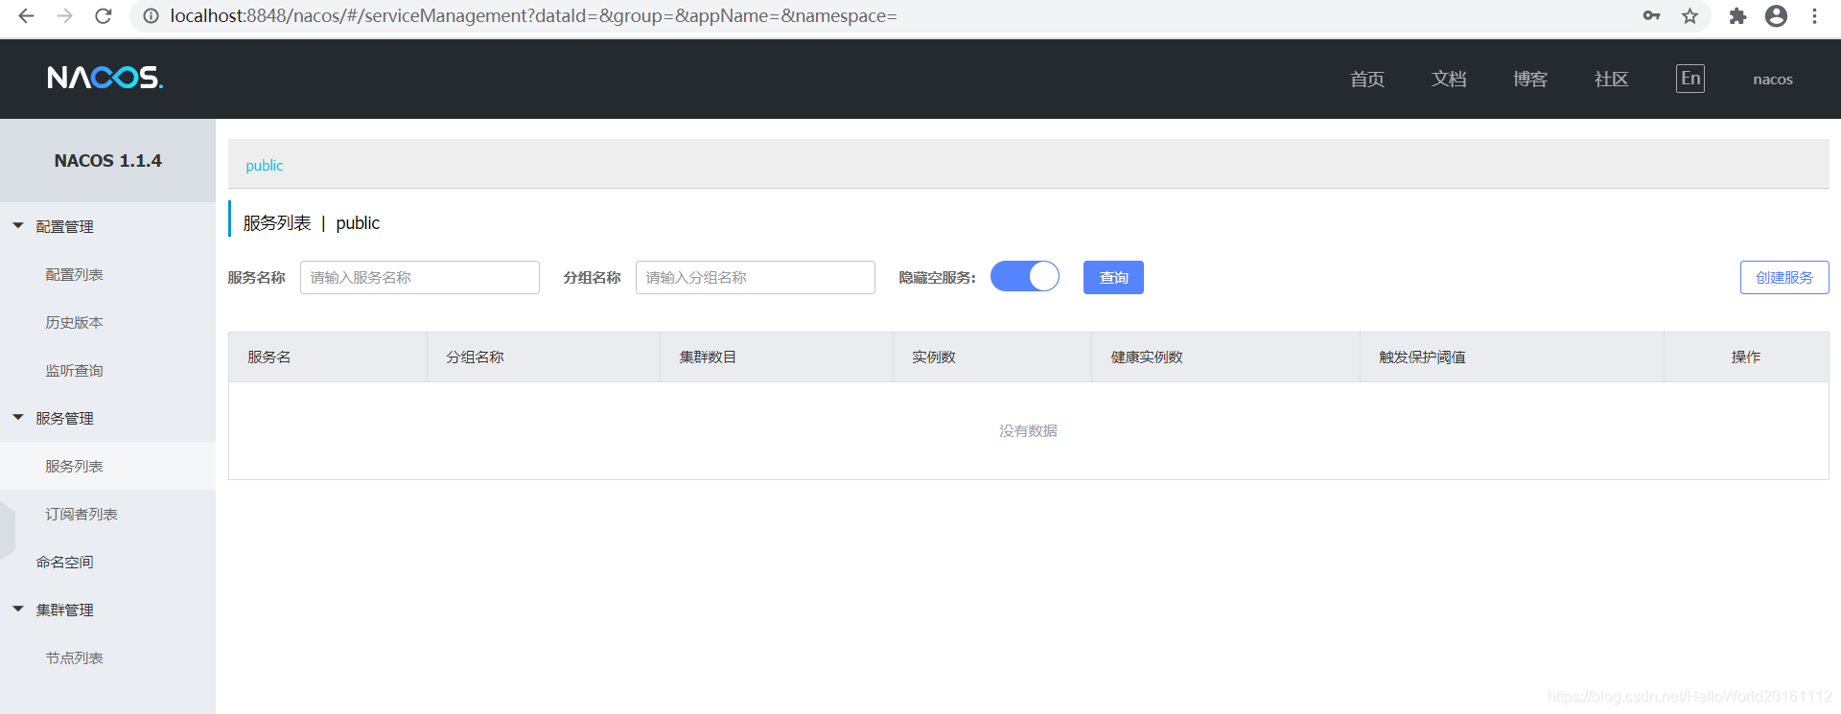Screen dimensions: 1841x714
Task: Open 节点列表 in the sidebar
Action: coord(74,657)
